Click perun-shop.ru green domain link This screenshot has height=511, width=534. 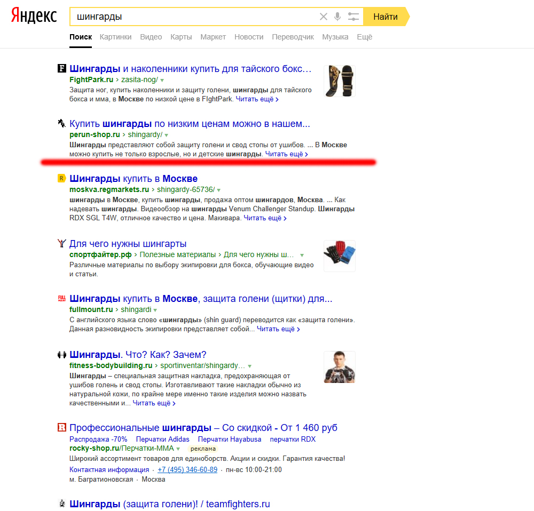(95, 134)
